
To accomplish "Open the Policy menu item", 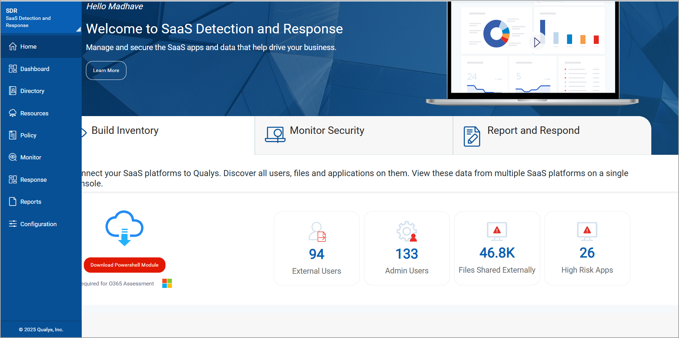I will click(x=41, y=135).
